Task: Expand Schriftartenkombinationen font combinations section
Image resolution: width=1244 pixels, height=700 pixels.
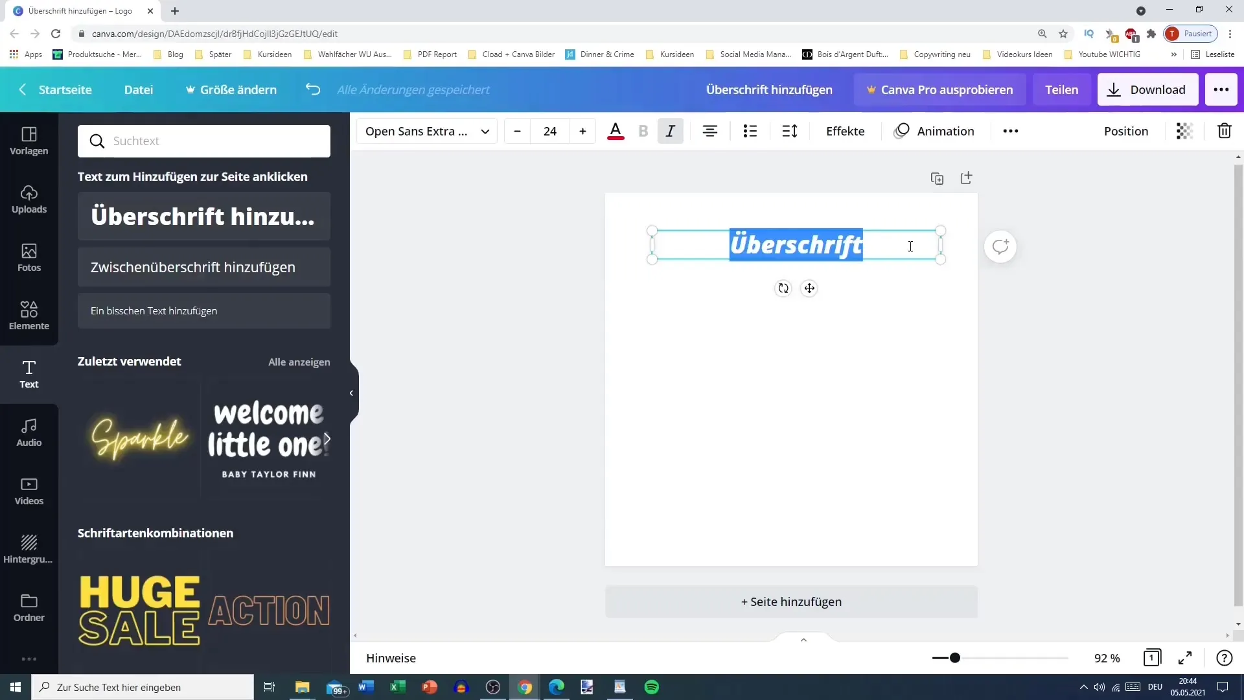Action: (156, 533)
